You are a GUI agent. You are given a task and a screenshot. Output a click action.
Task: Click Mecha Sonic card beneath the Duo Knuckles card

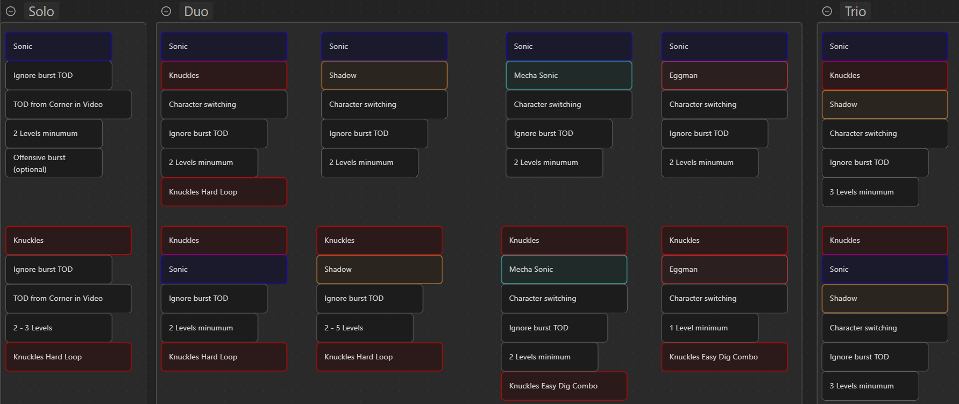tap(564, 269)
